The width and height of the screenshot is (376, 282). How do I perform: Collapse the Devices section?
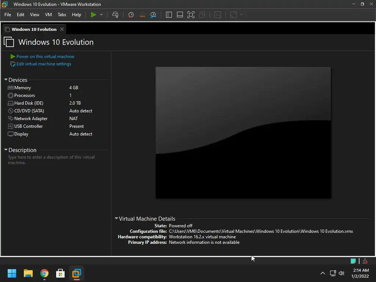[x=6, y=80]
